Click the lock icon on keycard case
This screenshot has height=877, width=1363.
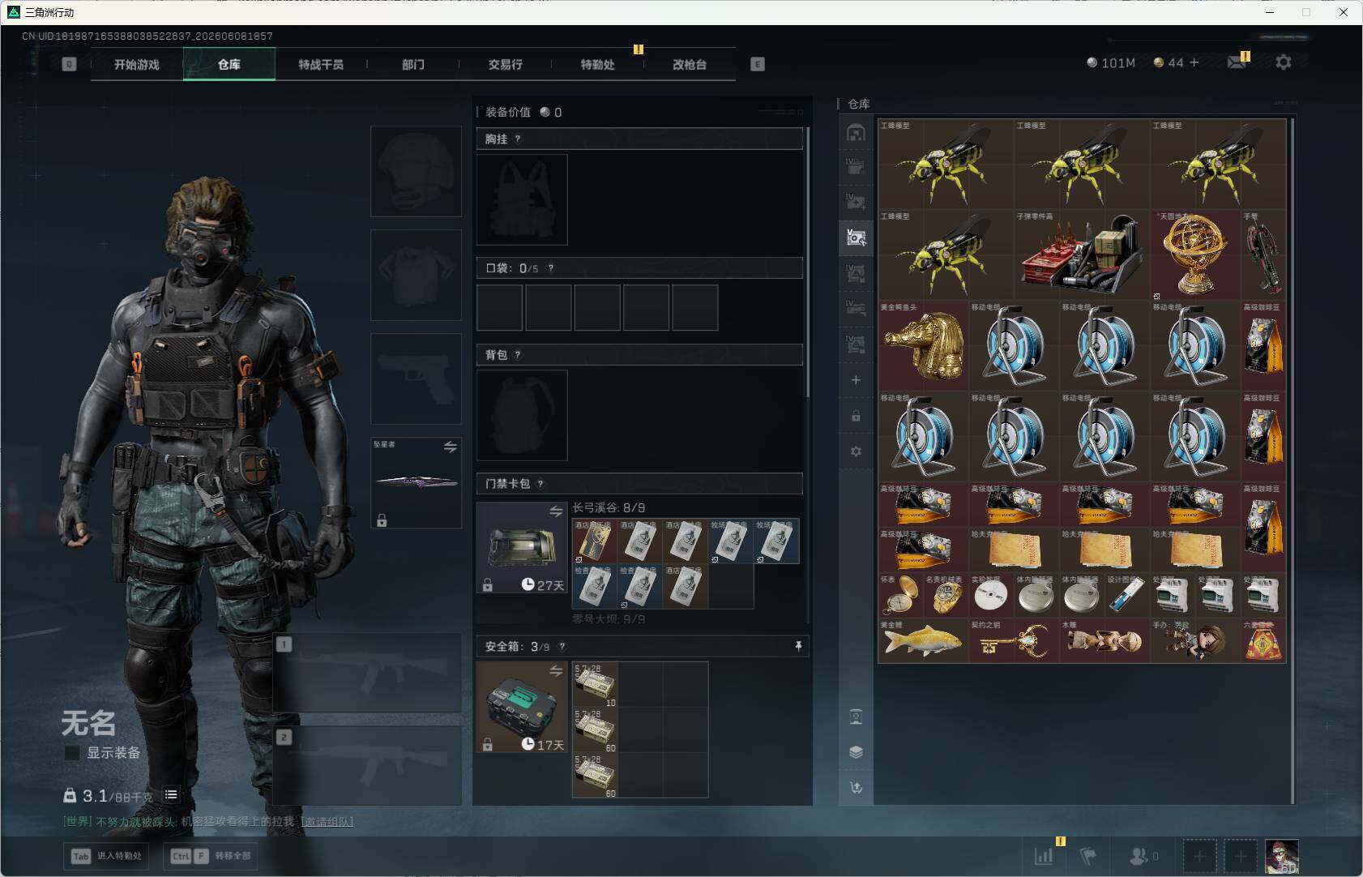click(488, 585)
